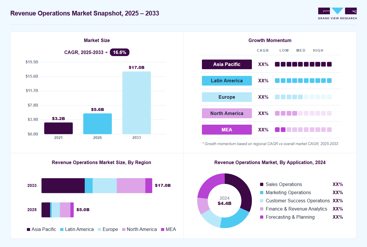Click the North America segment in 2025 bar

click(65, 210)
